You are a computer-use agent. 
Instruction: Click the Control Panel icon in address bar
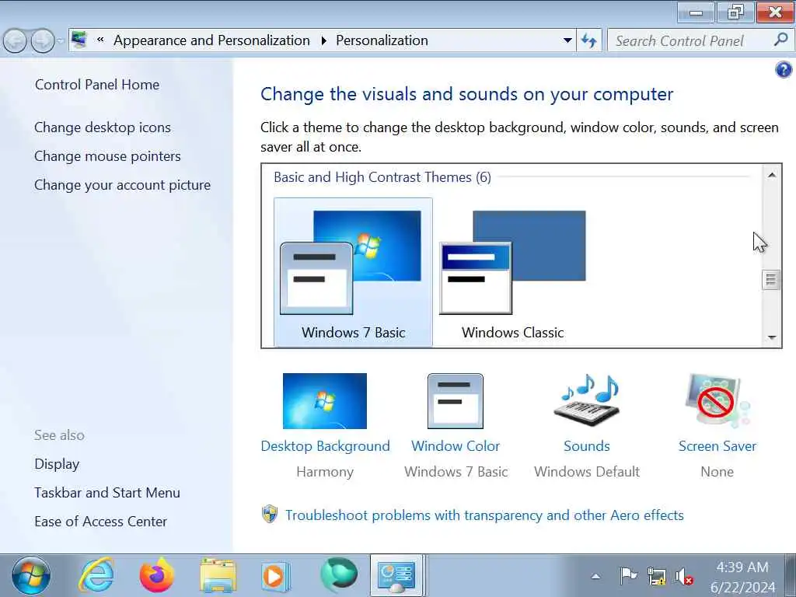[79, 40]
